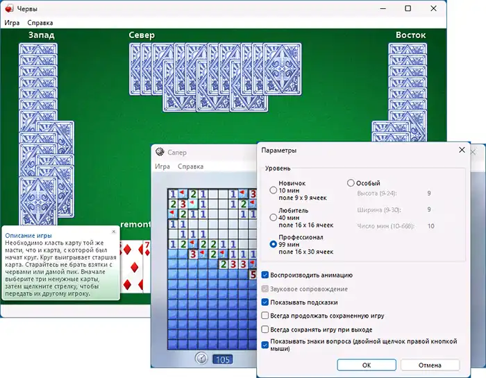Click the 7 of diamonds card
Viewport: 486px width, 378px height.
click(x=147, y=266)
